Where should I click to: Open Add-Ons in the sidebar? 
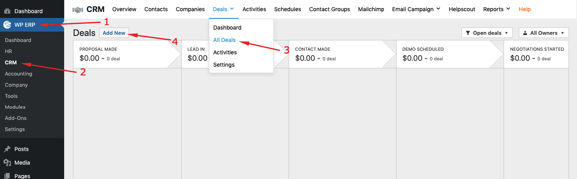click(32, 118)
